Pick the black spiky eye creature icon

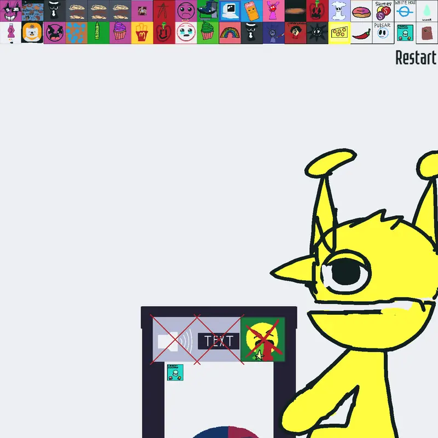tap(318, 33)
